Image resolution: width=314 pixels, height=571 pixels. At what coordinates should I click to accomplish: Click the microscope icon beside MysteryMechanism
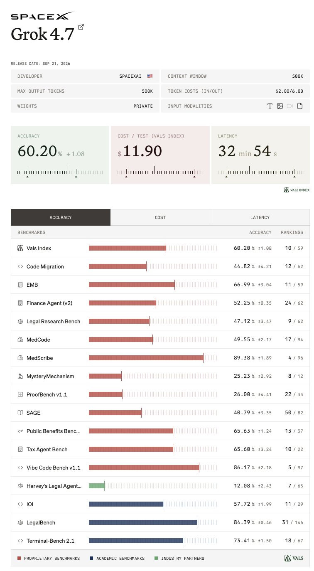[x=20, y=376]
